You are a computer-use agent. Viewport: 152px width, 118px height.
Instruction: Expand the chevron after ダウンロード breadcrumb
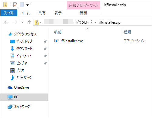pyautogui.click(x=95, y=22)
